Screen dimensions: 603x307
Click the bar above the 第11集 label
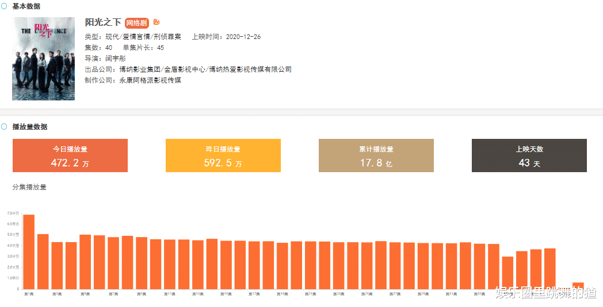[170, 265]
